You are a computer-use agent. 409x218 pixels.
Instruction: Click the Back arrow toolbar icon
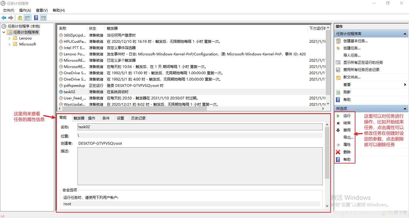(x=4, y=18)
